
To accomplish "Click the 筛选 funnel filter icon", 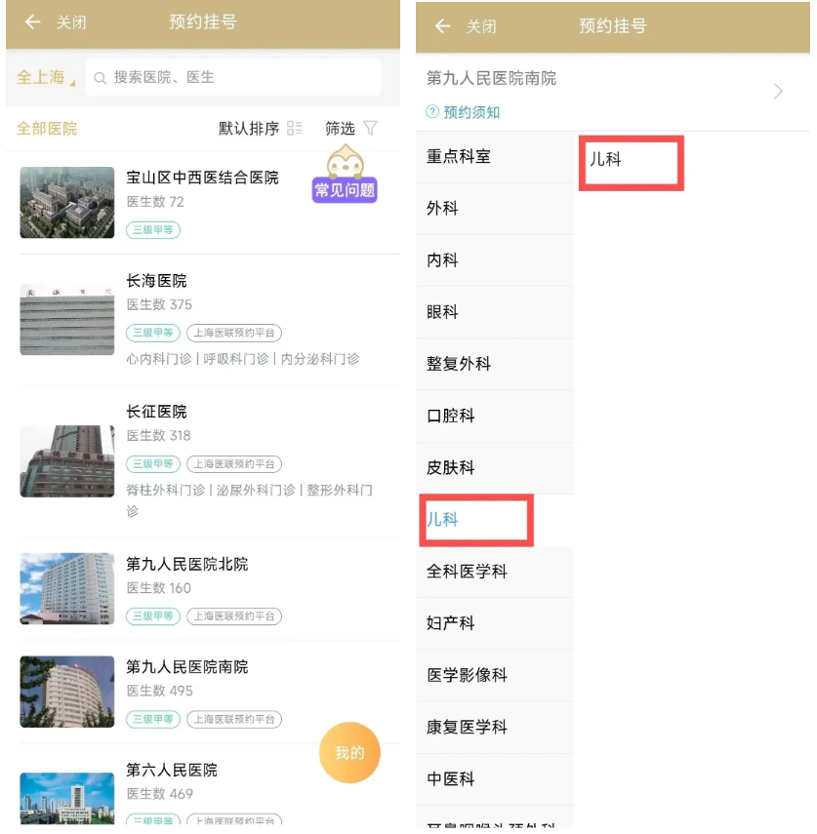I will pyautogui.click(x=370, y=128).
